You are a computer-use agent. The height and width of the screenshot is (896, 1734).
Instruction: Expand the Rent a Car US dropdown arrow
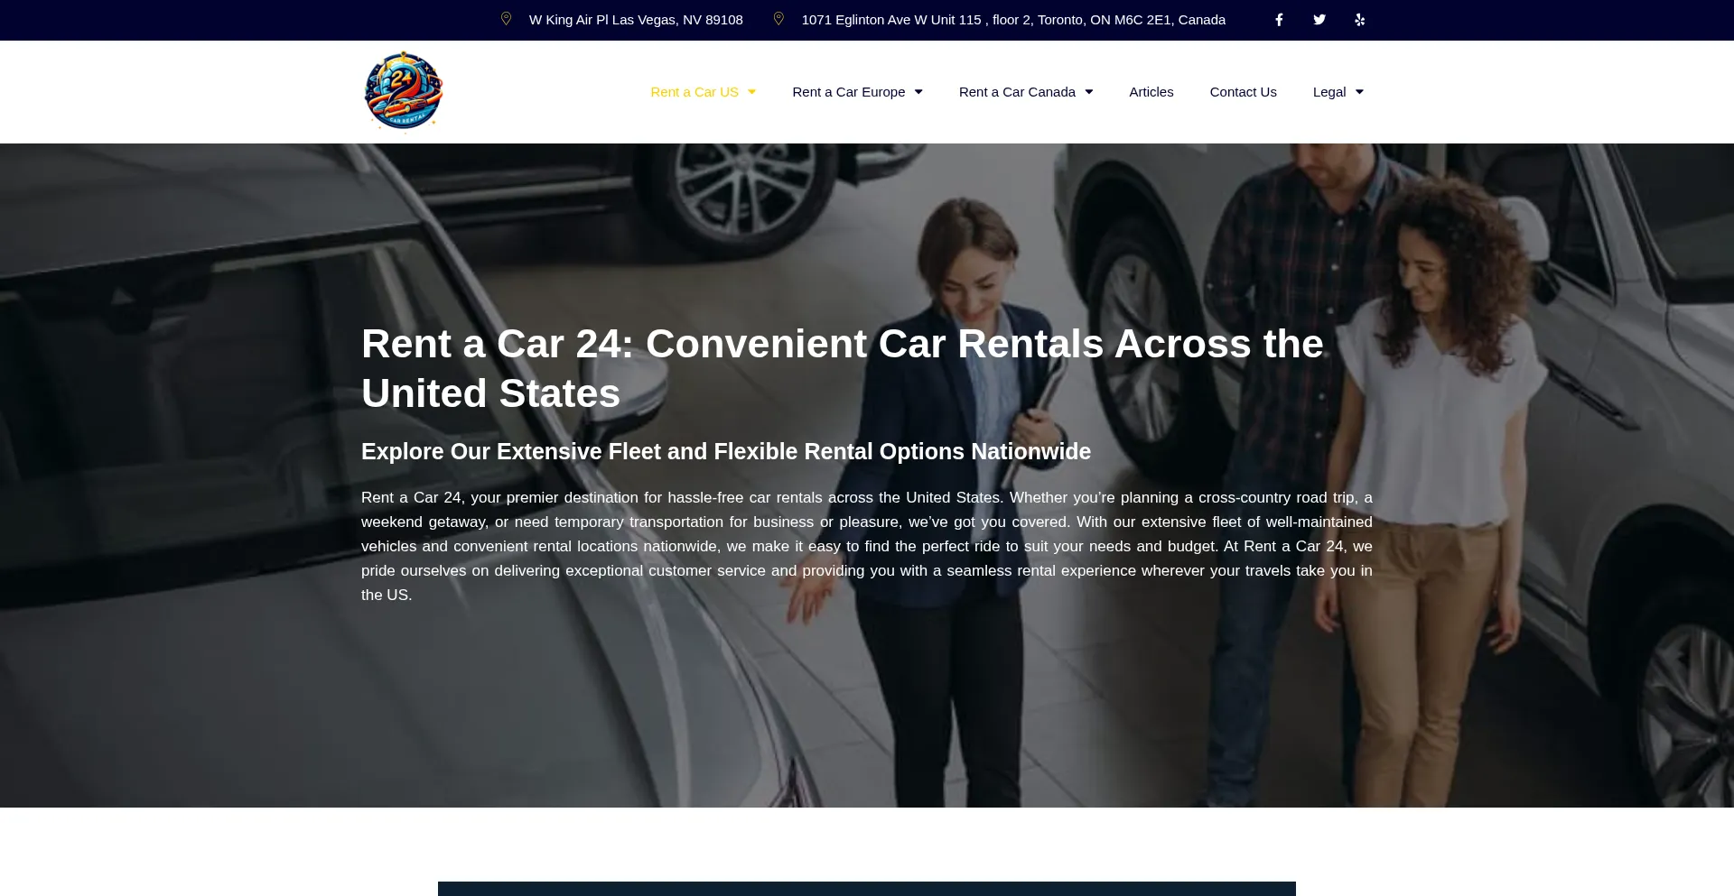tap(751, 92)
